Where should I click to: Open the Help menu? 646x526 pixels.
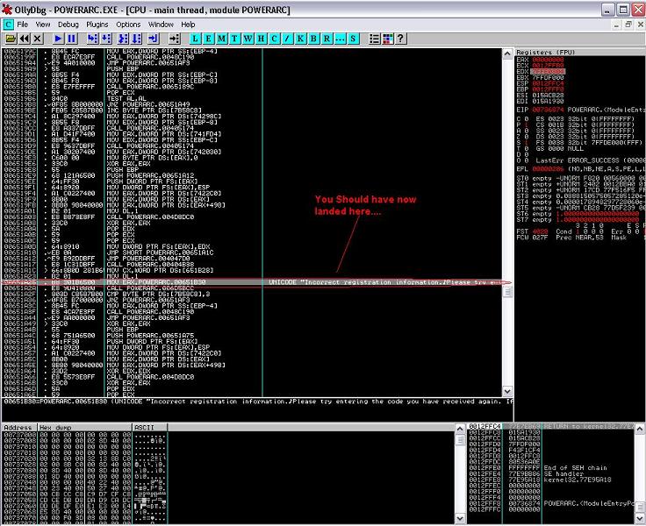coord(188,25)
